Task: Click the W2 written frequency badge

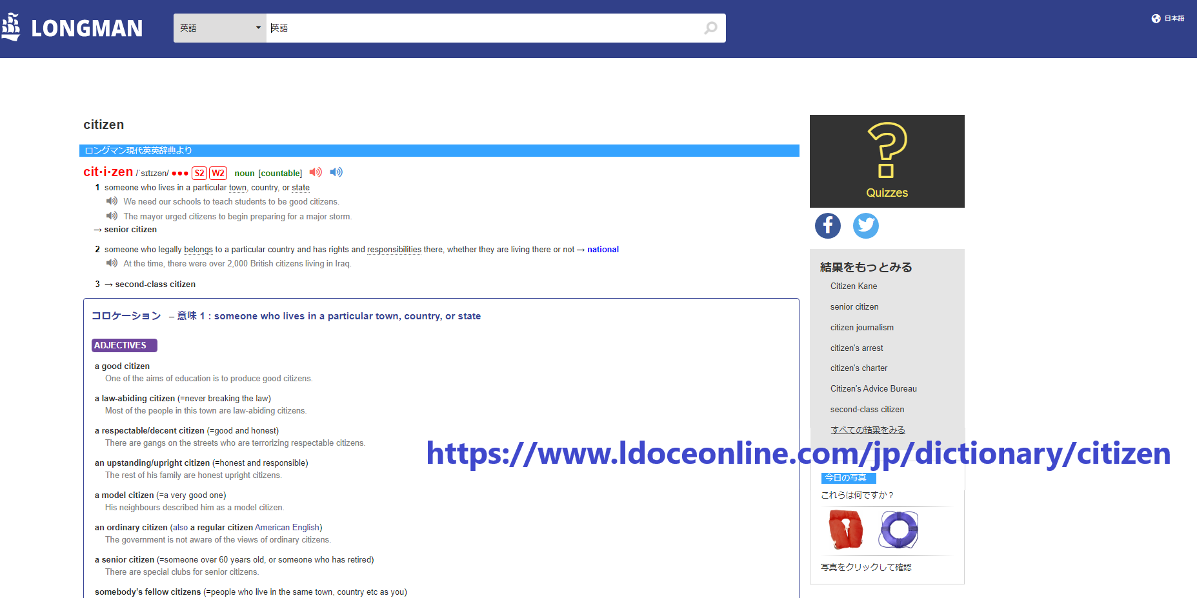Action: (x=218, y=173)
